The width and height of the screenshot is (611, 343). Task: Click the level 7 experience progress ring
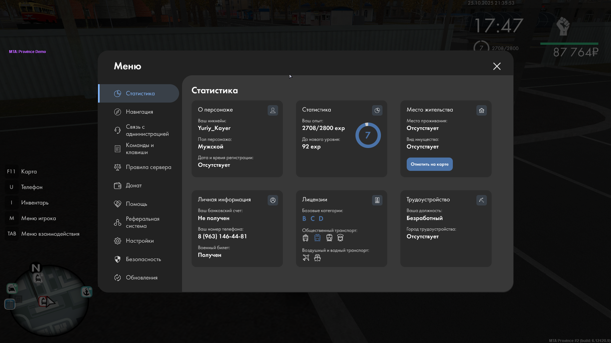pyautogui.click(x=368, y=135)
